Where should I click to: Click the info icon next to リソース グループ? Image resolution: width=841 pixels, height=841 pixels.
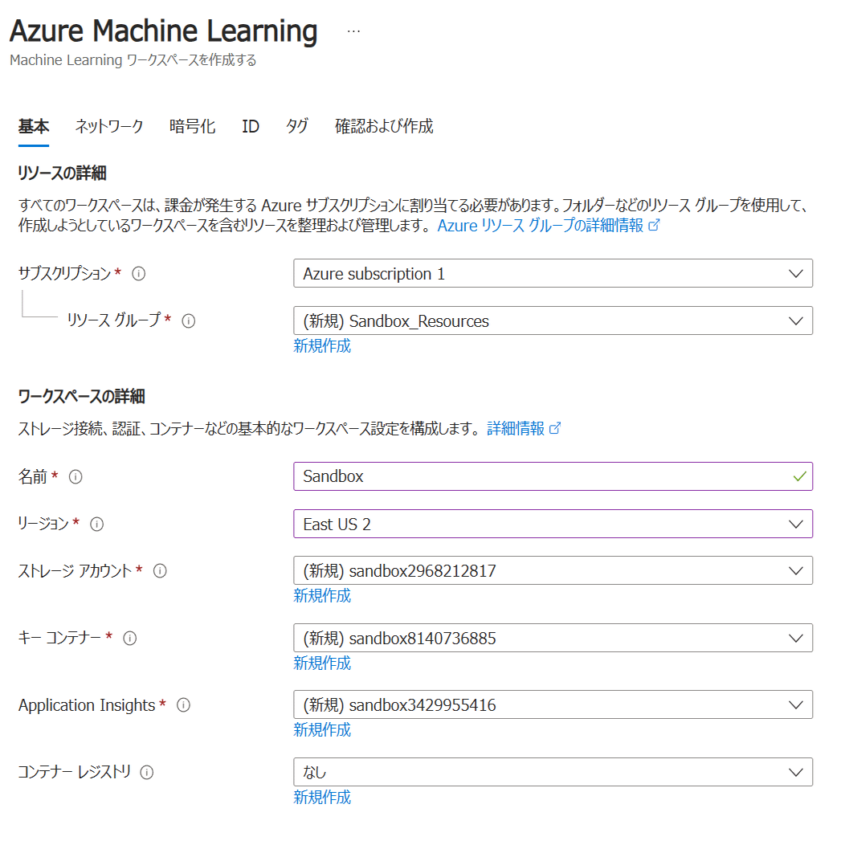tap(188, 320)
